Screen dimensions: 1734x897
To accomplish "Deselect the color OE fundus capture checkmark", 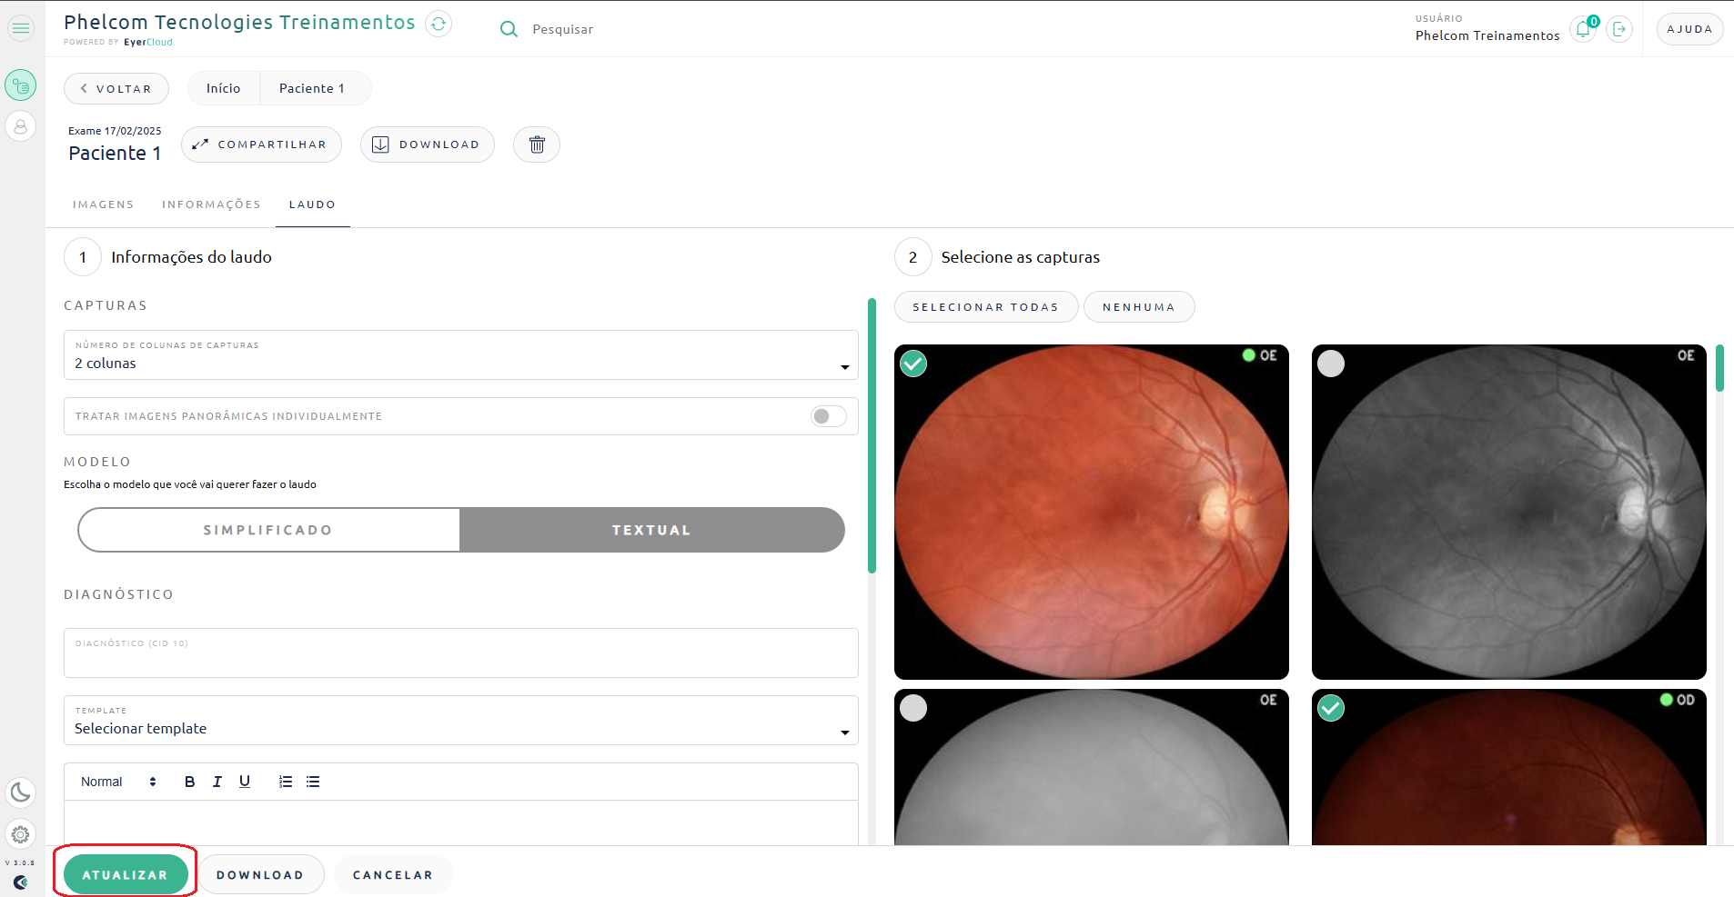I will tap(913, 364).
